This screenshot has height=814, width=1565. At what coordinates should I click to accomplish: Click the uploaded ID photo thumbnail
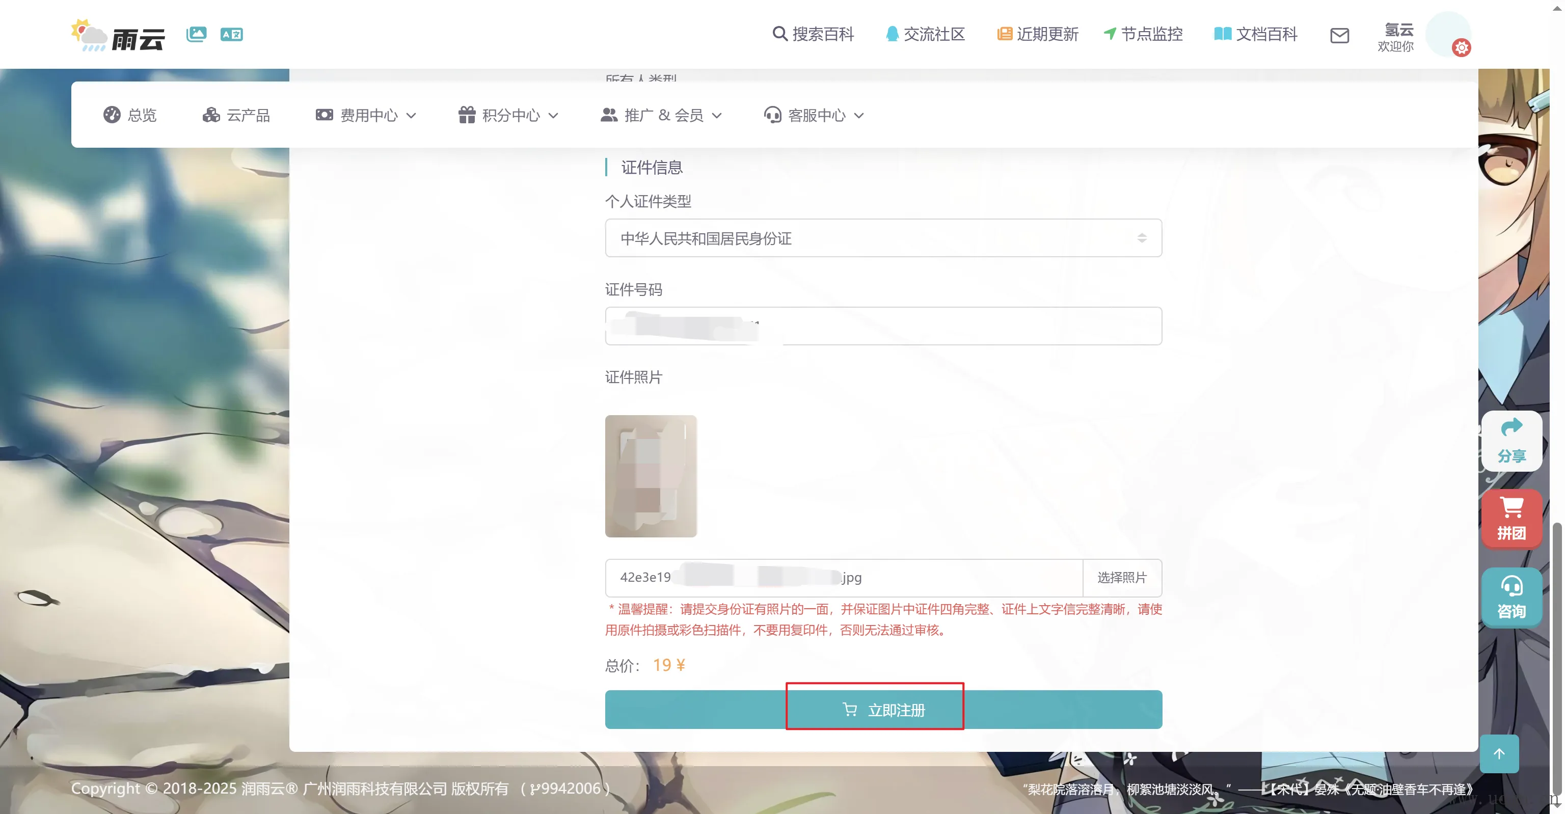[x=651, y=476]
